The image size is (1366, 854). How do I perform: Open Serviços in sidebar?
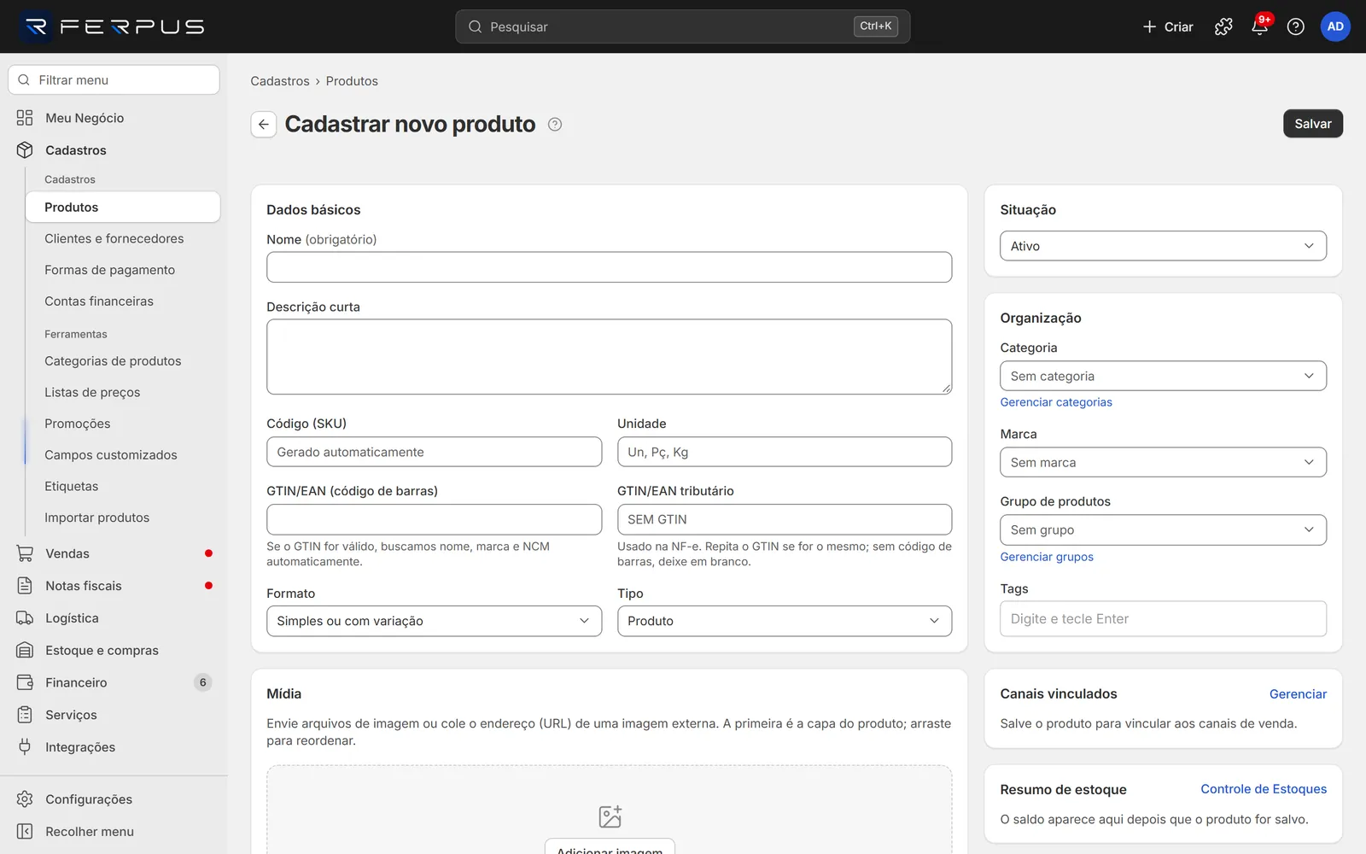pos(114,715)
